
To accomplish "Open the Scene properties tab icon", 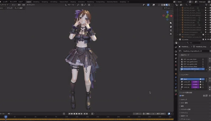I will [176, 62].
